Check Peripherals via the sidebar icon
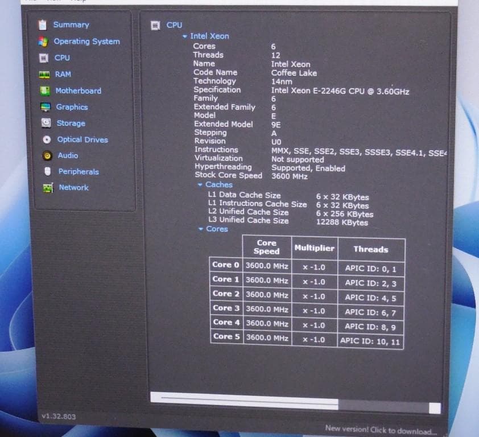 (x=48, y=171)
